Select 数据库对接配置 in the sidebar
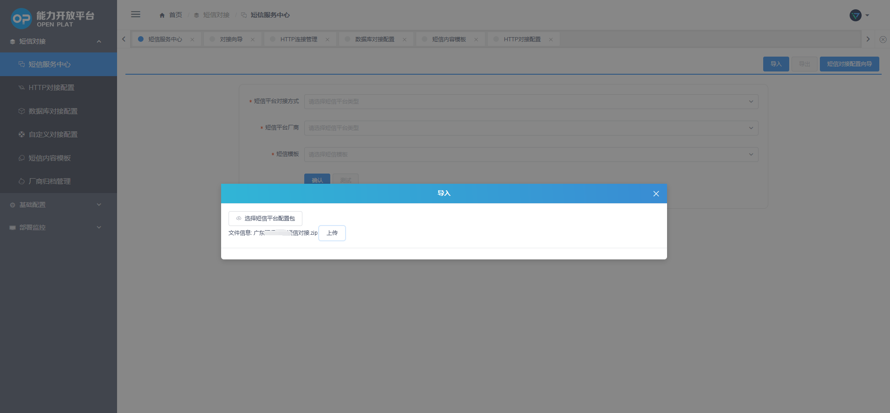 [x=59, y=111]
